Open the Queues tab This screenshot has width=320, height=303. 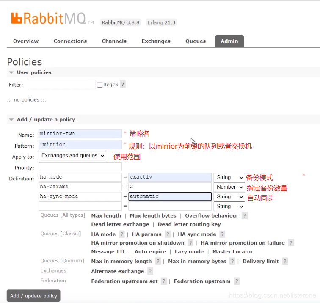[196, 41]
